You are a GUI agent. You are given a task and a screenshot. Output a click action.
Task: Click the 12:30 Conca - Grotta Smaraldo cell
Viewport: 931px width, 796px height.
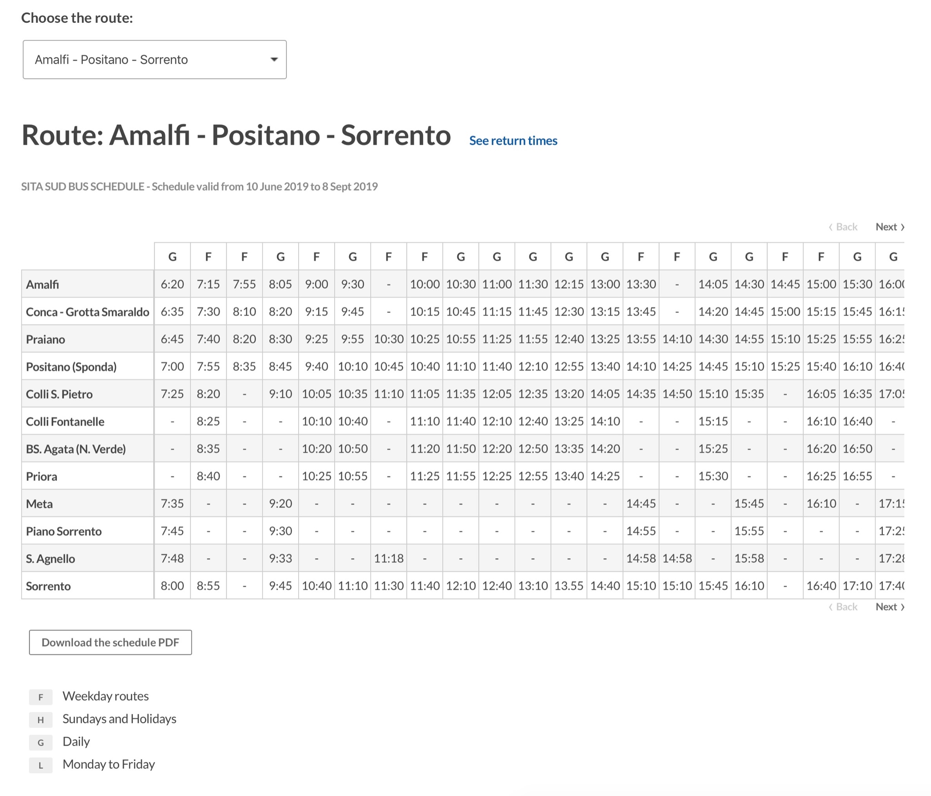[x=569, y=311]
